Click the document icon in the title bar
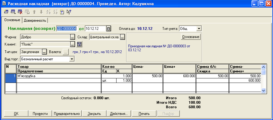The image size is (273, 120). coord(4,4)
